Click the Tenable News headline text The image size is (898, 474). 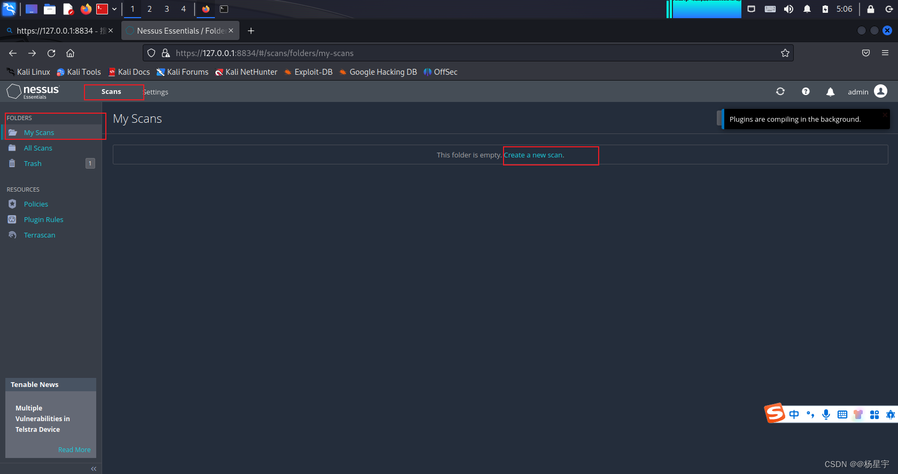click(42, 418)
